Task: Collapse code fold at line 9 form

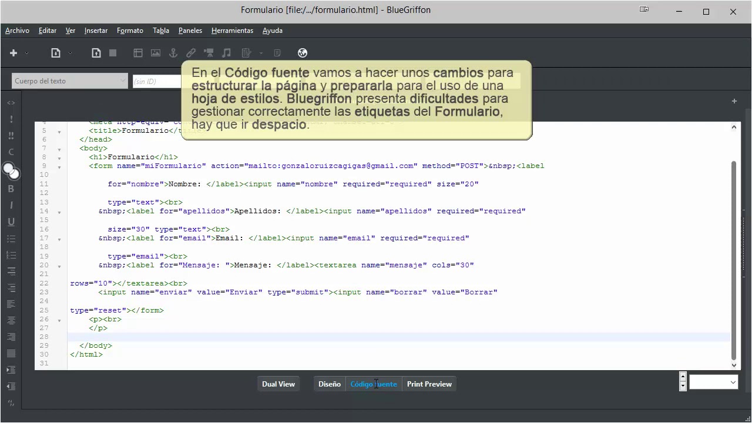Action: tap(59, 167)
